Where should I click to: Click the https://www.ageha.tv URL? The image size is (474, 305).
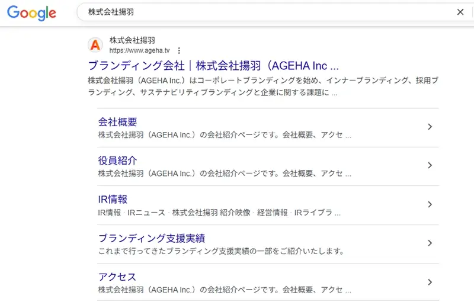[139, 50]
